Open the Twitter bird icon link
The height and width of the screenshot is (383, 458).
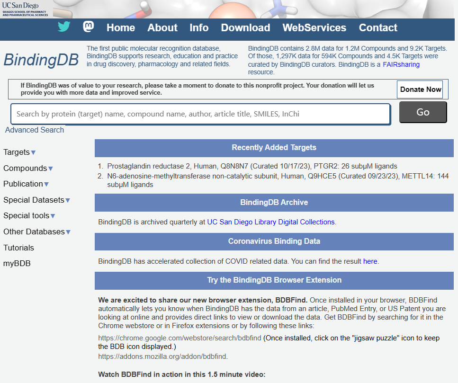click(64, 27)
